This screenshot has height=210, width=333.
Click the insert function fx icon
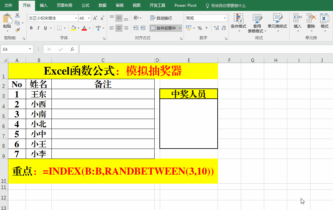tap(72, 49)
